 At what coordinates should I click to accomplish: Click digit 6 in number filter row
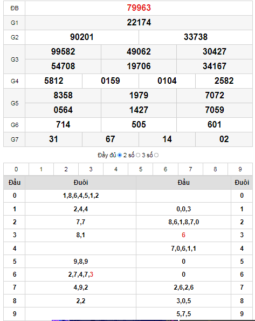[x=166, y=169]
